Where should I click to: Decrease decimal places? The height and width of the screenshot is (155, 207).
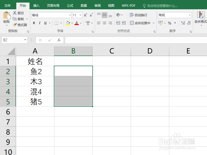pyautogui.click(x=189, y=23)
